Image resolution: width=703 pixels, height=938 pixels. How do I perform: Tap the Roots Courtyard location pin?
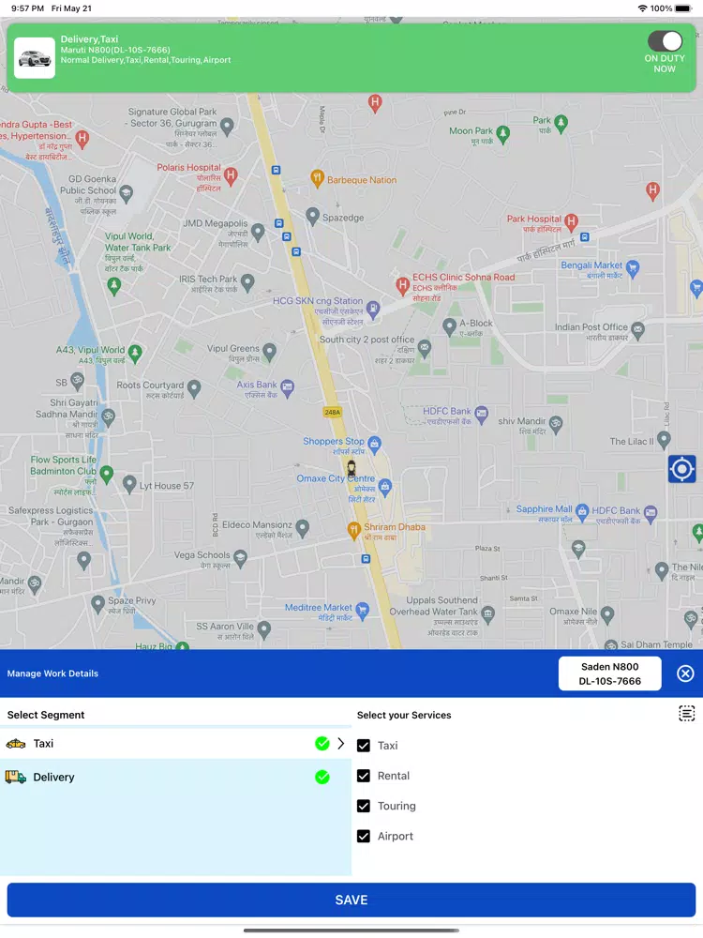[x=194, y=387]
